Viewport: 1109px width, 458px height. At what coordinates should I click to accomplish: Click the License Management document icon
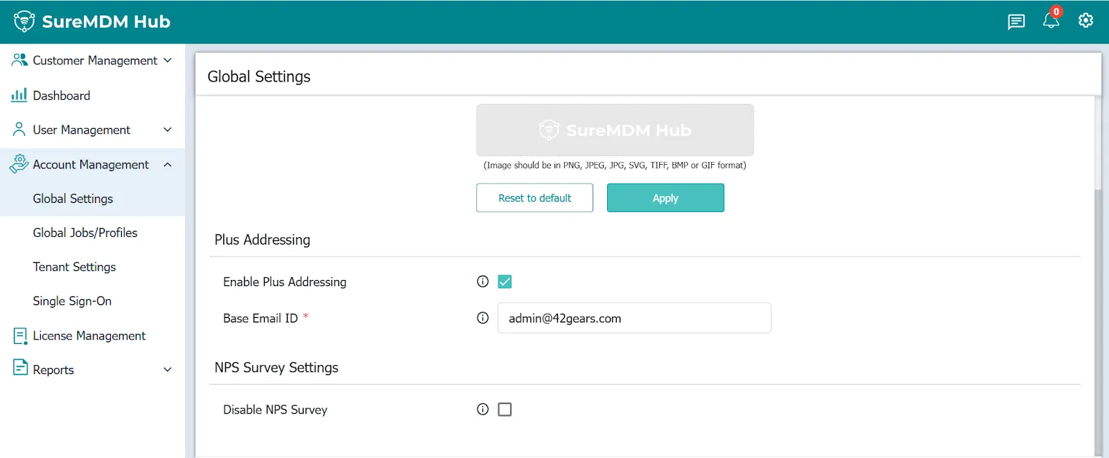click(x=20, y=336)
